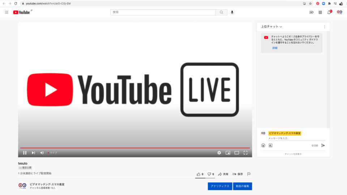Click the highlighted author chip in chat input

[x=284, y=133]
